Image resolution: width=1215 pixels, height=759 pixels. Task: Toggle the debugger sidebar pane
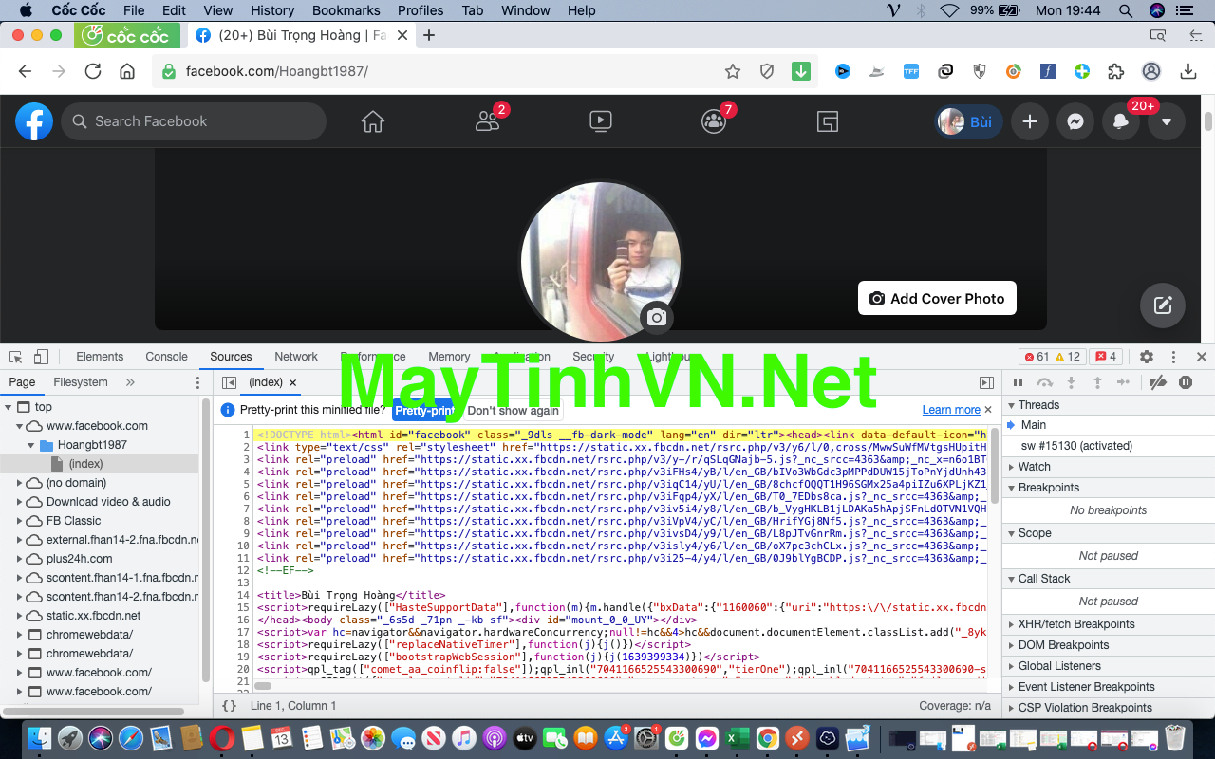pyautogui.click(x=986, y=382)
